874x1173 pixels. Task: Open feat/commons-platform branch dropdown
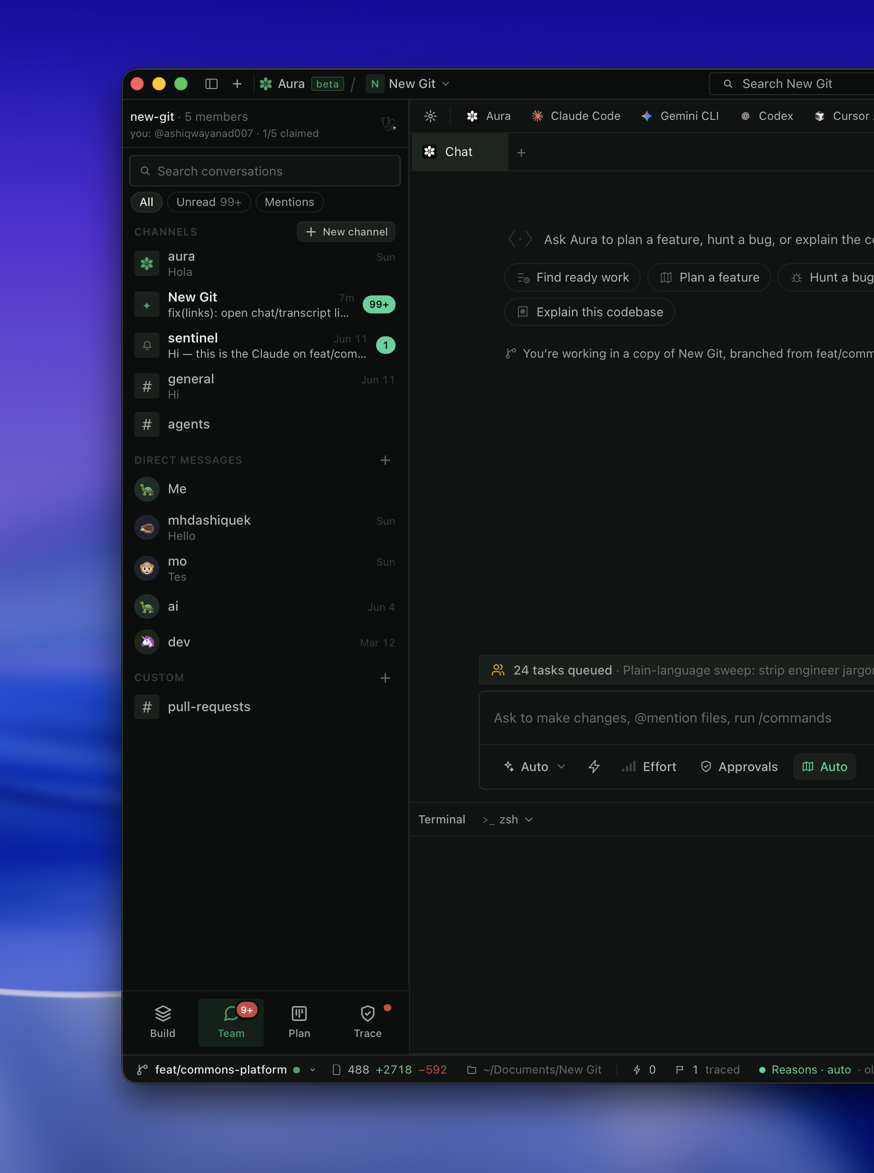(228, 1070)
